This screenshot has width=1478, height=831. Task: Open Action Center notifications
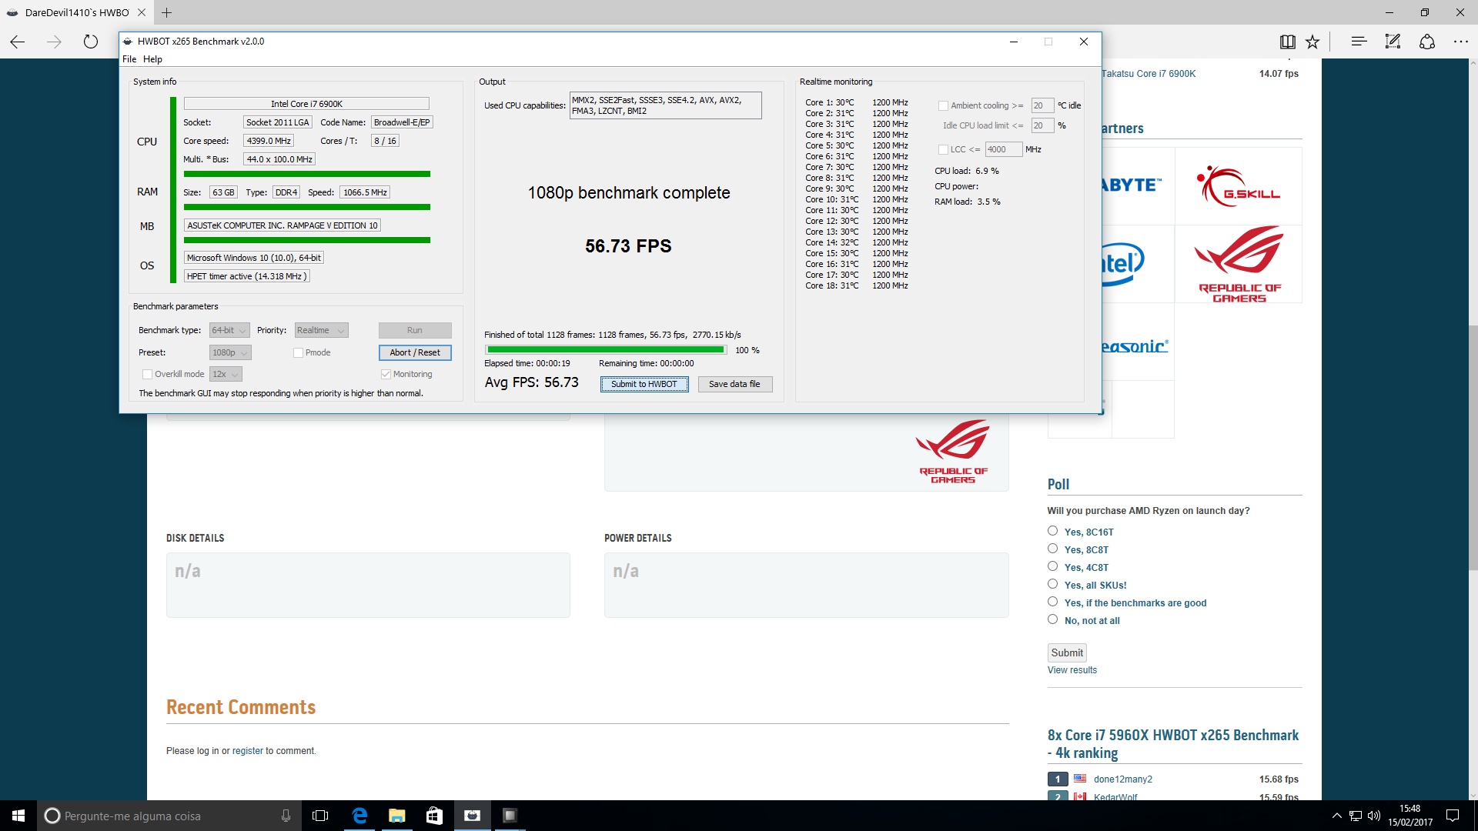[1453, 816]
